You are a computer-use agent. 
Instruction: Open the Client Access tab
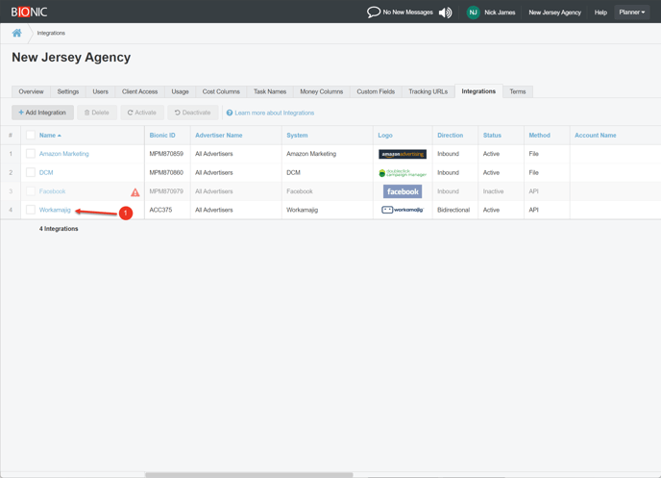(x=139, y=91)
